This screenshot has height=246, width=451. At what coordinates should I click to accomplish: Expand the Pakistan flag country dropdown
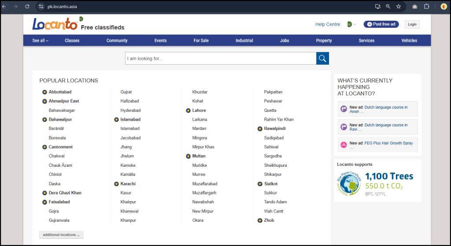click(351, 24)
